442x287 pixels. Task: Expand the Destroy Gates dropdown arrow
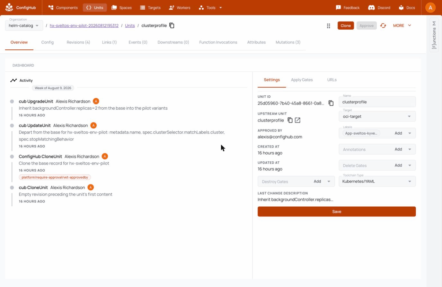tap(329, 182)
